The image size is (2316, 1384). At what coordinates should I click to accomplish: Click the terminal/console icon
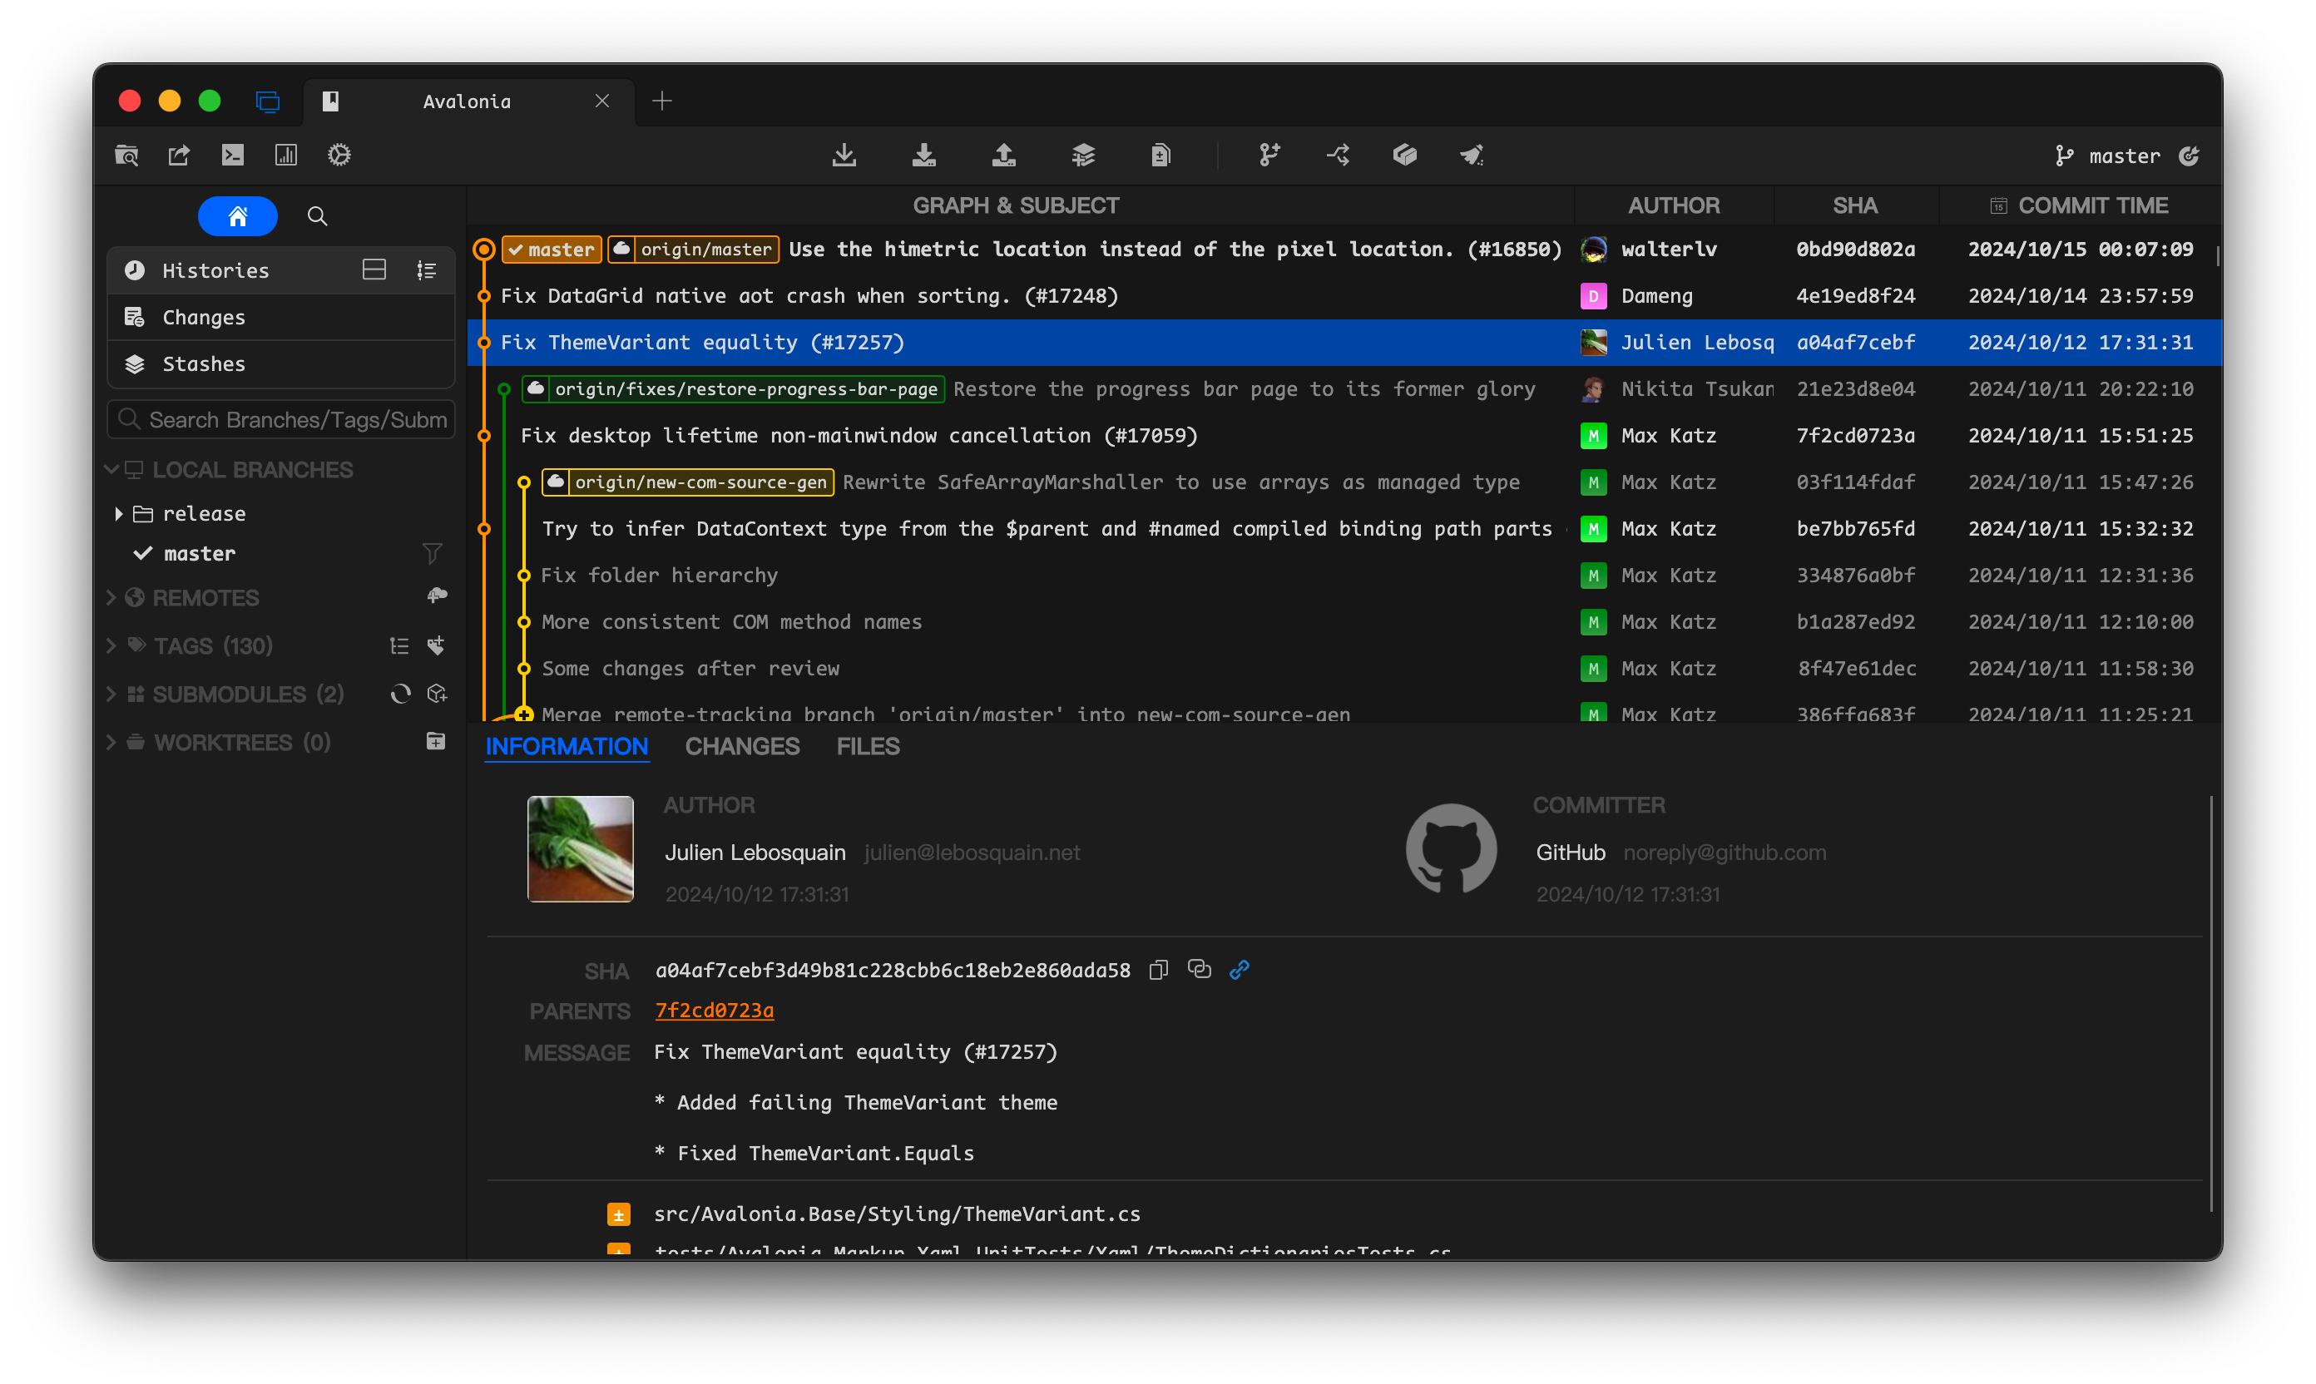tap(230, 153)
